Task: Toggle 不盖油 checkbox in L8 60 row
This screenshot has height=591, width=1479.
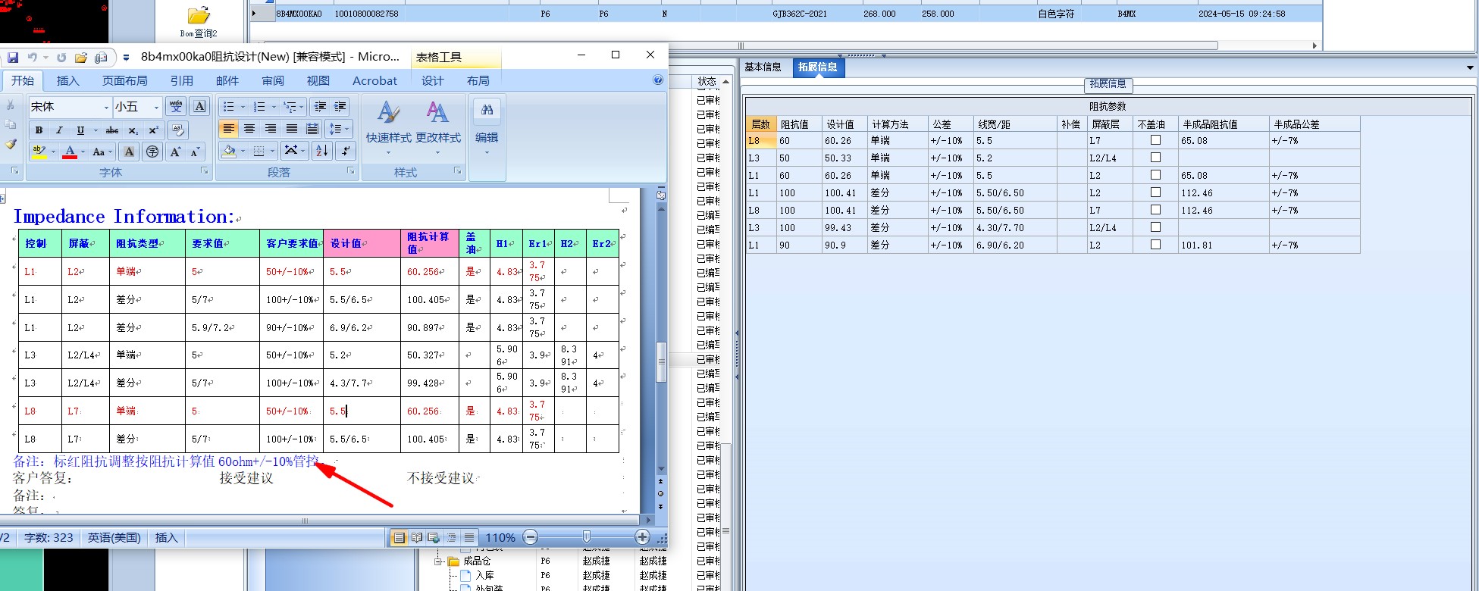Action: pos(1155,140)
